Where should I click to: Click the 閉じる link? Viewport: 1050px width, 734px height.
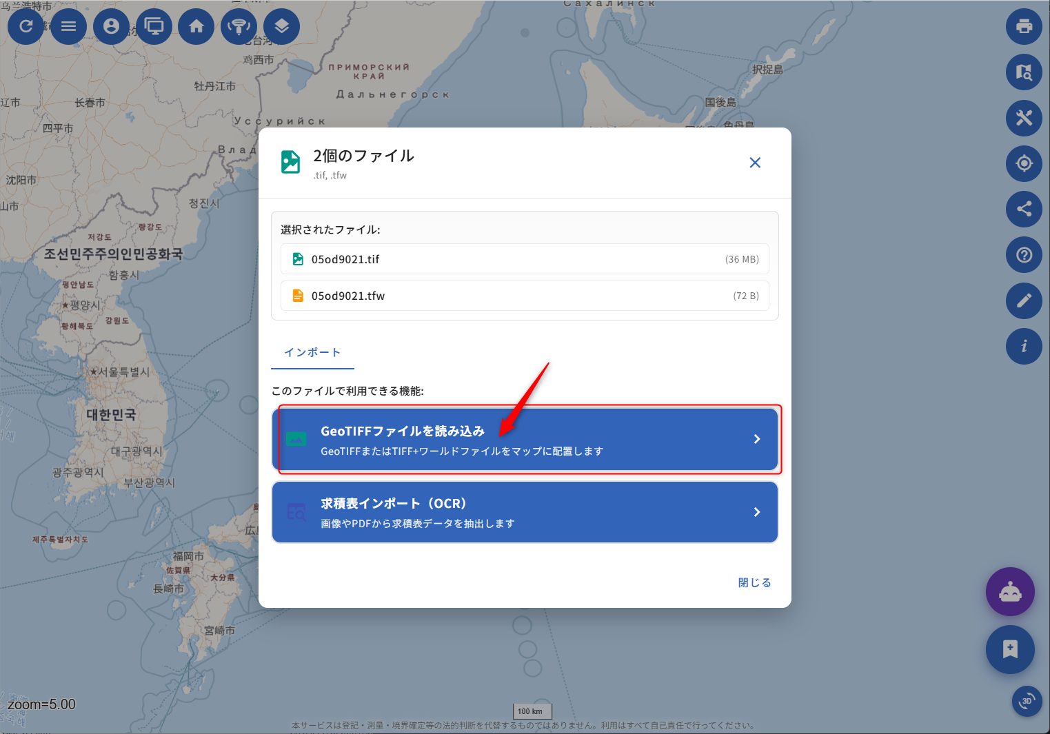click(x=754, y=582)
